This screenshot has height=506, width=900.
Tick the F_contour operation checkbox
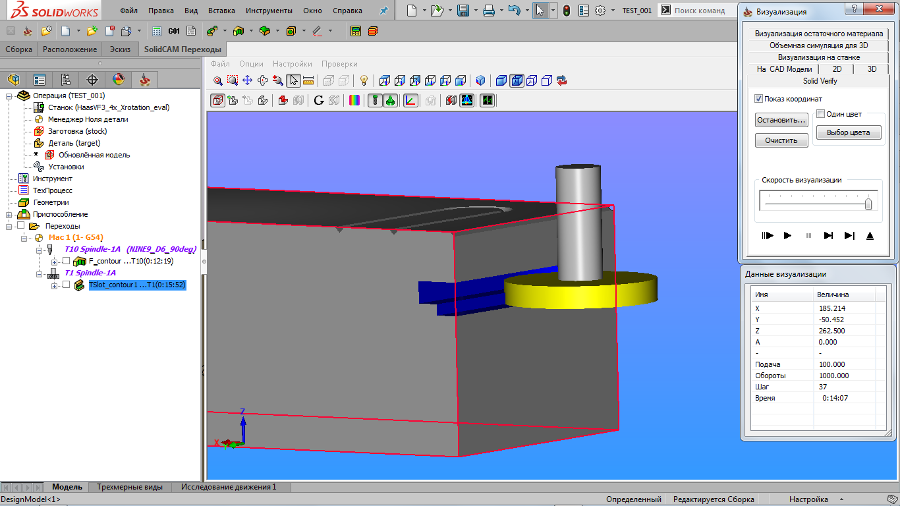[x=66, y=261]
